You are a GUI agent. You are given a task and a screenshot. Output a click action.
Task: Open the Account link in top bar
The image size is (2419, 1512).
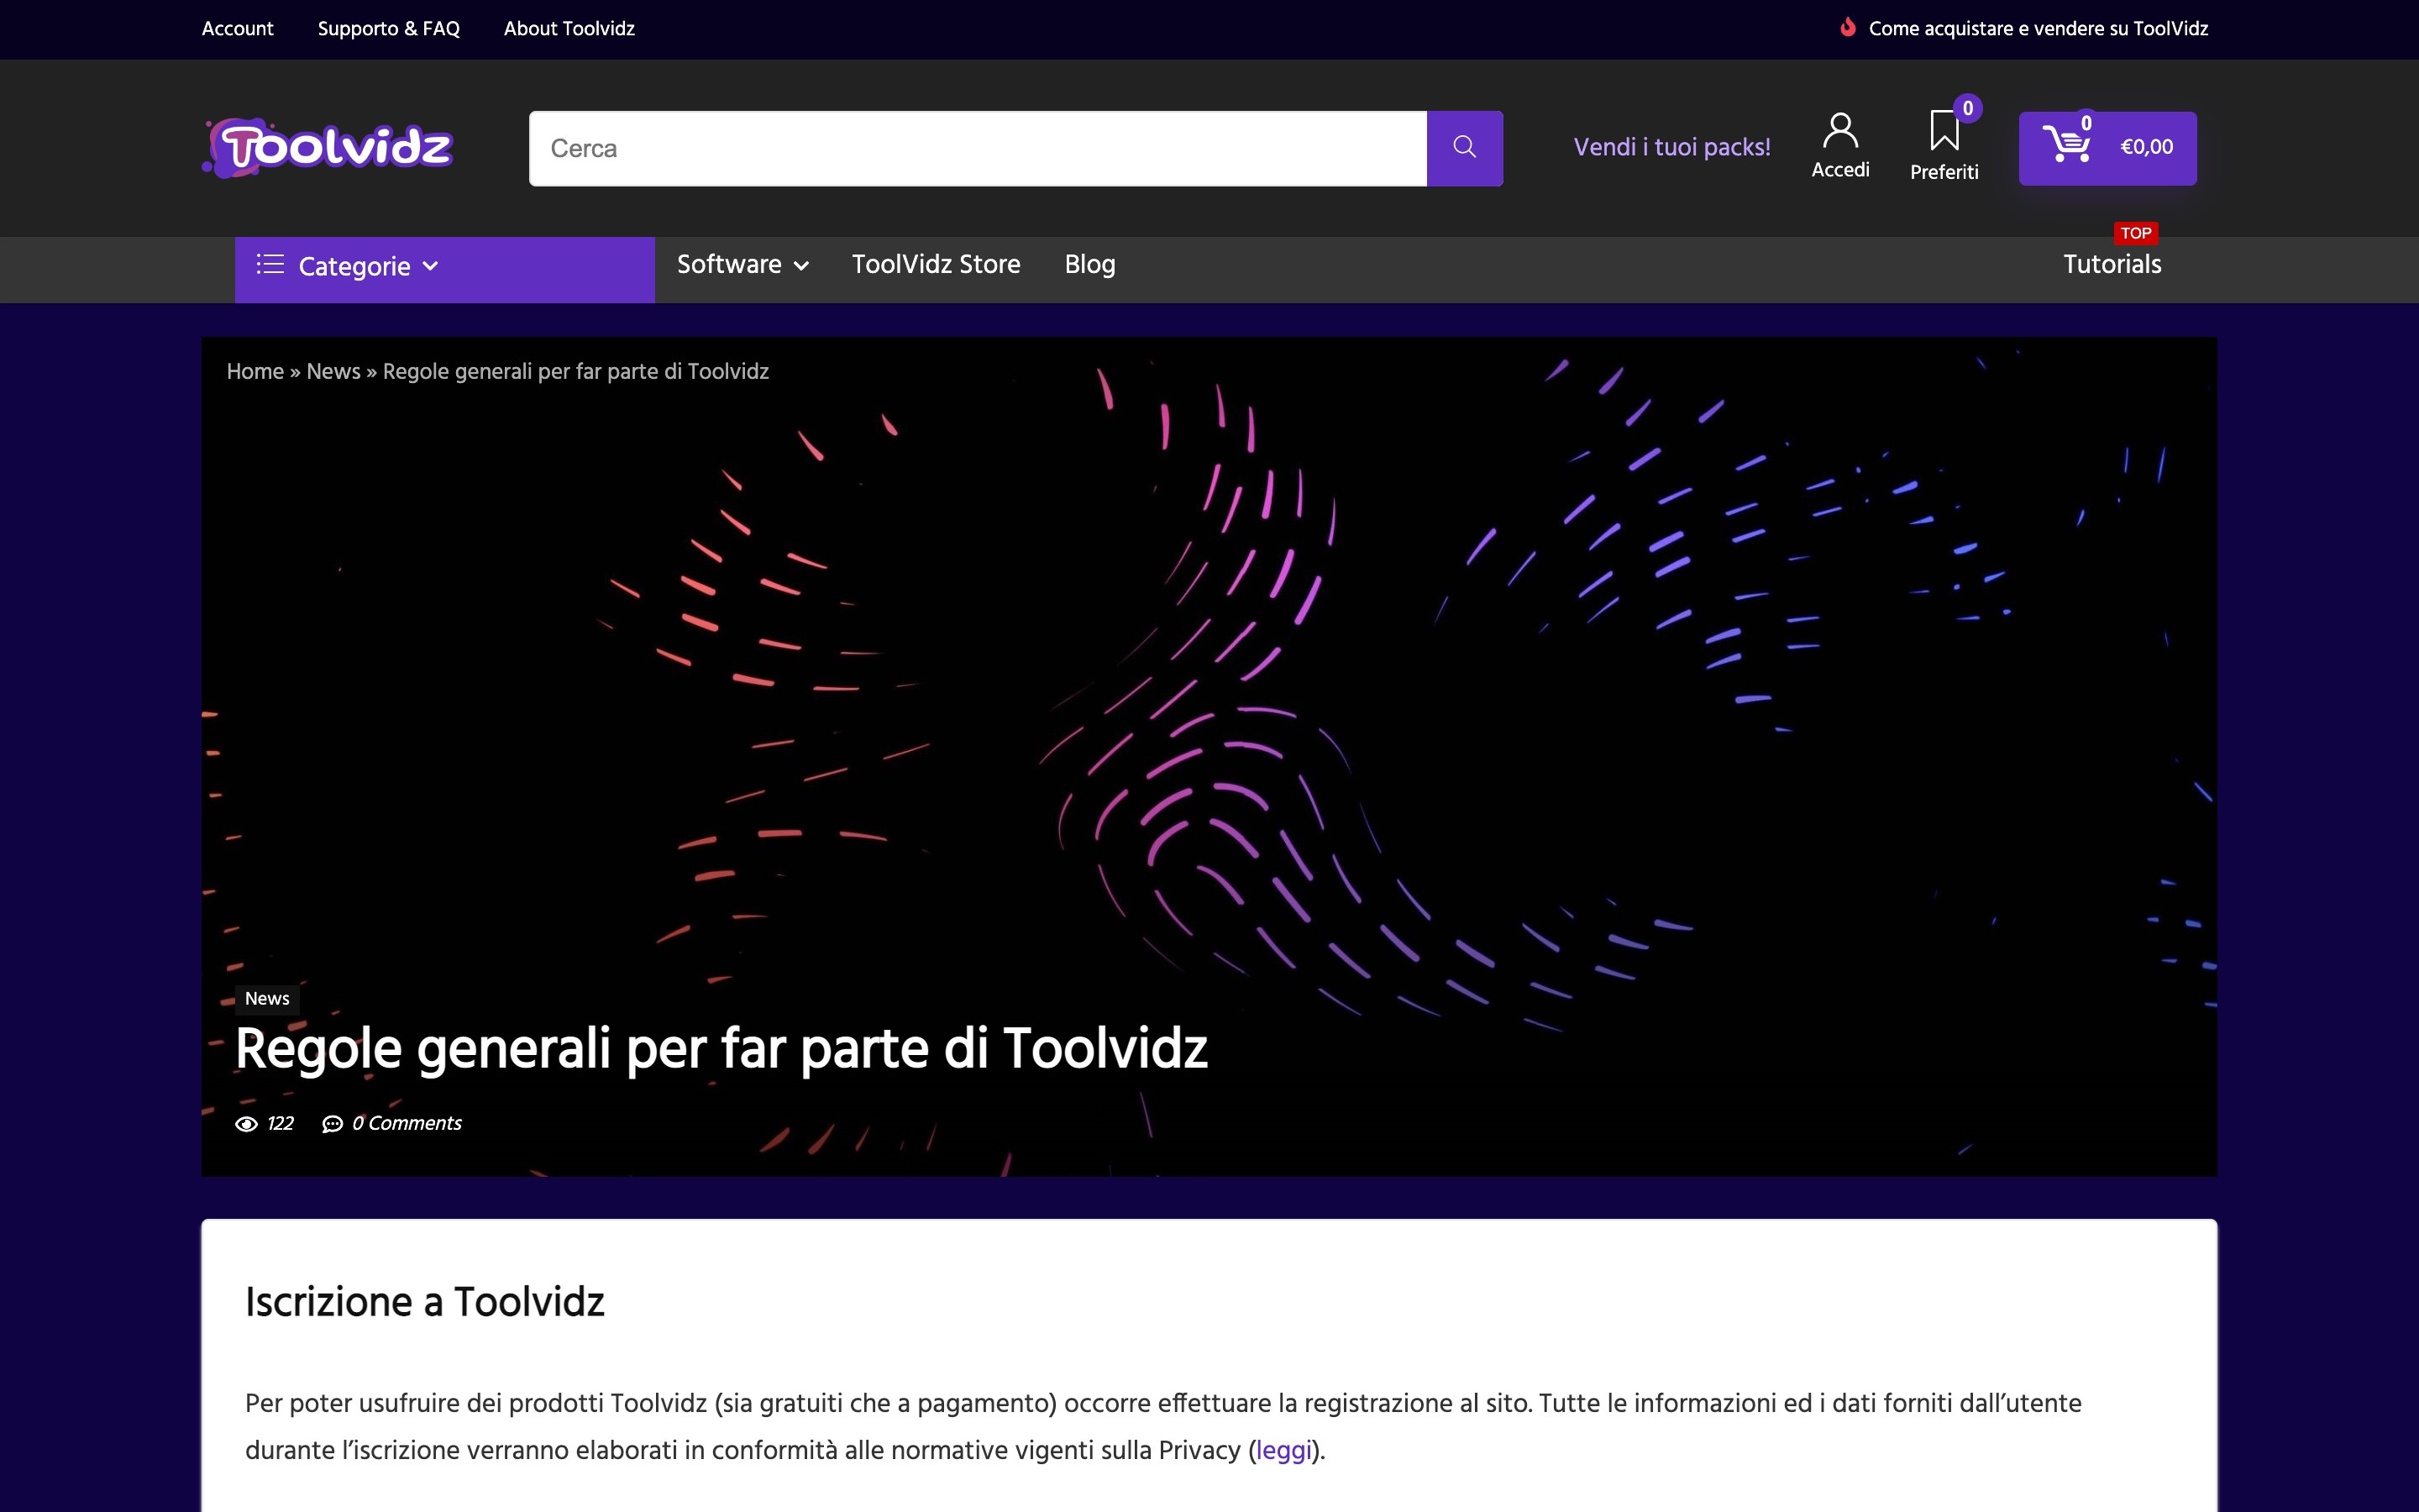[x=237, y=29]
